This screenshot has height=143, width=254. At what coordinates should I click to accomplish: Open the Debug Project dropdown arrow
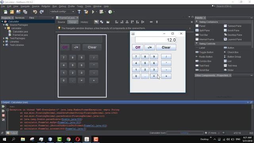click(x=105, y=12)
